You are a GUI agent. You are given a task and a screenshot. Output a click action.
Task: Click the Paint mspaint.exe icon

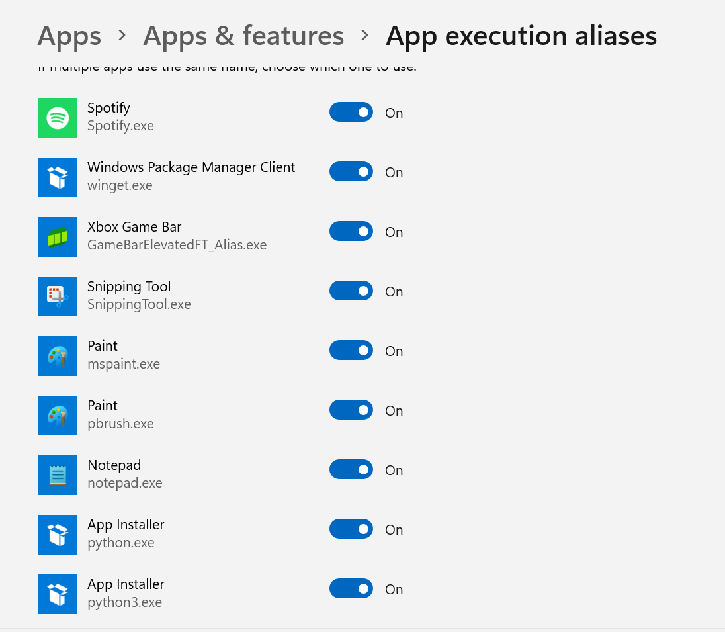tap(58, 356)
